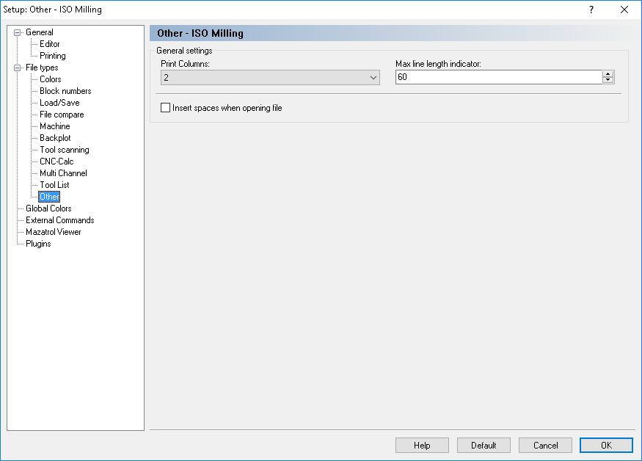Image resolution: width=642 pixels, height=461 pixels.
Task: Select the General tree item
Action: coord(40,32)
